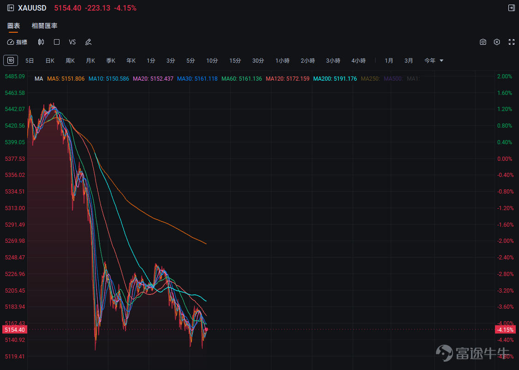Screen dimensions: 519x370
Task: Select the 周K timeframe
Action: point(70,60)
